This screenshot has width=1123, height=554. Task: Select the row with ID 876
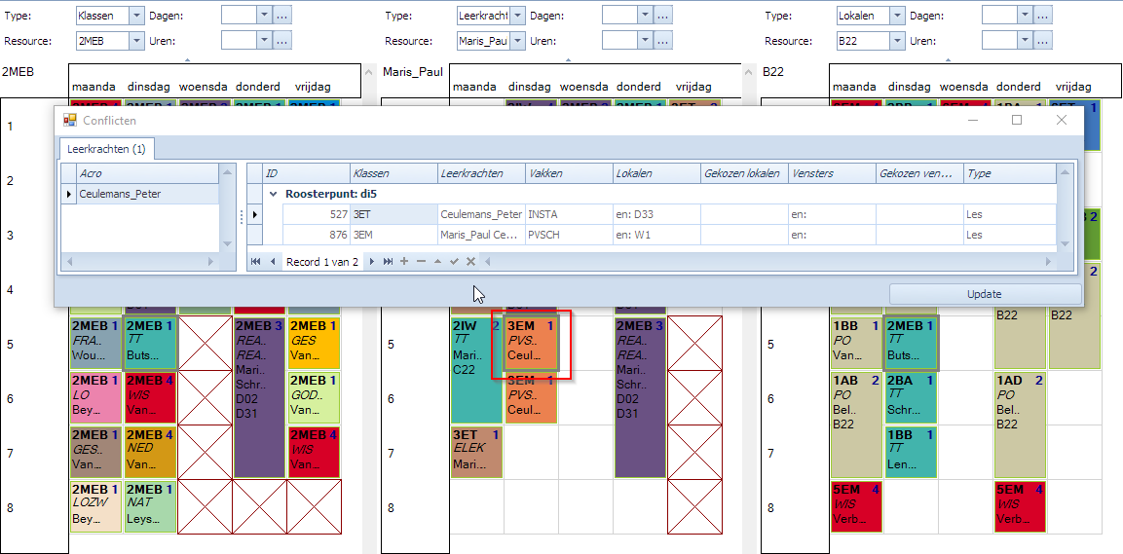[x=669, y=235]
